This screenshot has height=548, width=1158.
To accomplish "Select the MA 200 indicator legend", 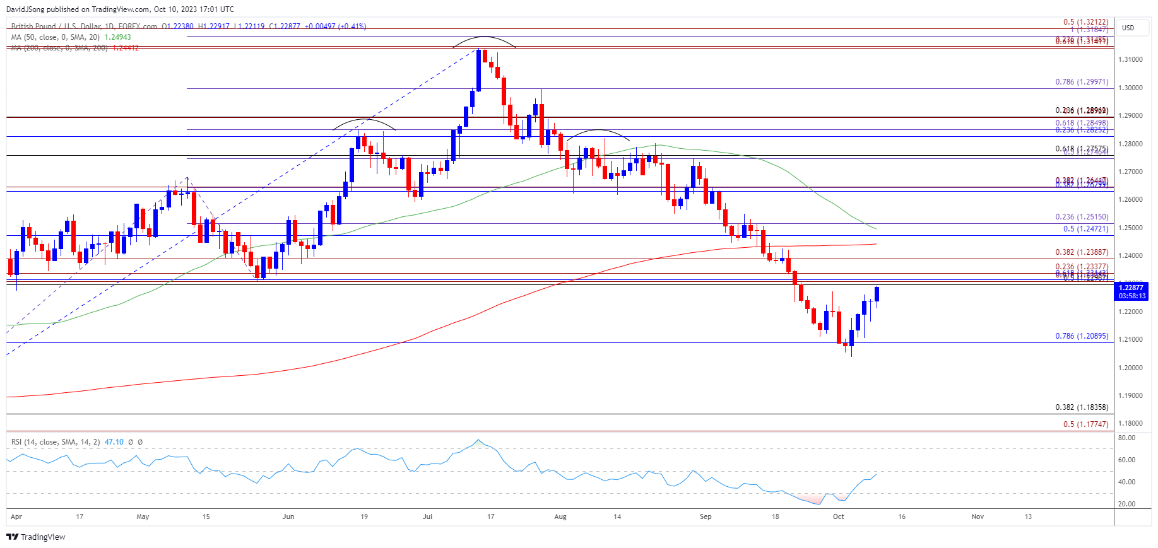I will (59, 47).
